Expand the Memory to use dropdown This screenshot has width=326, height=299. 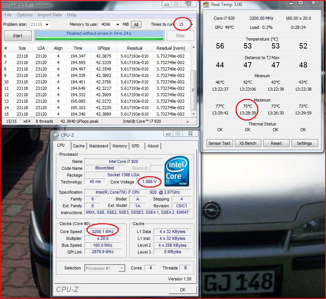point(118,24)
